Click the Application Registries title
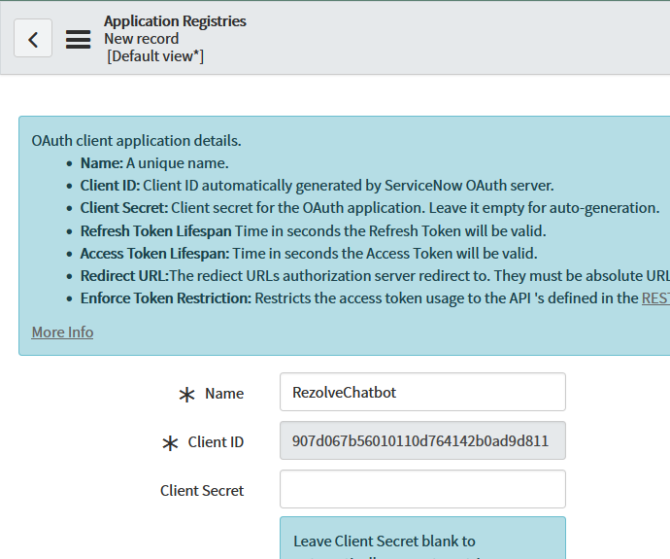This screenshot has width=670, height=559. click(x=175, y=21)
